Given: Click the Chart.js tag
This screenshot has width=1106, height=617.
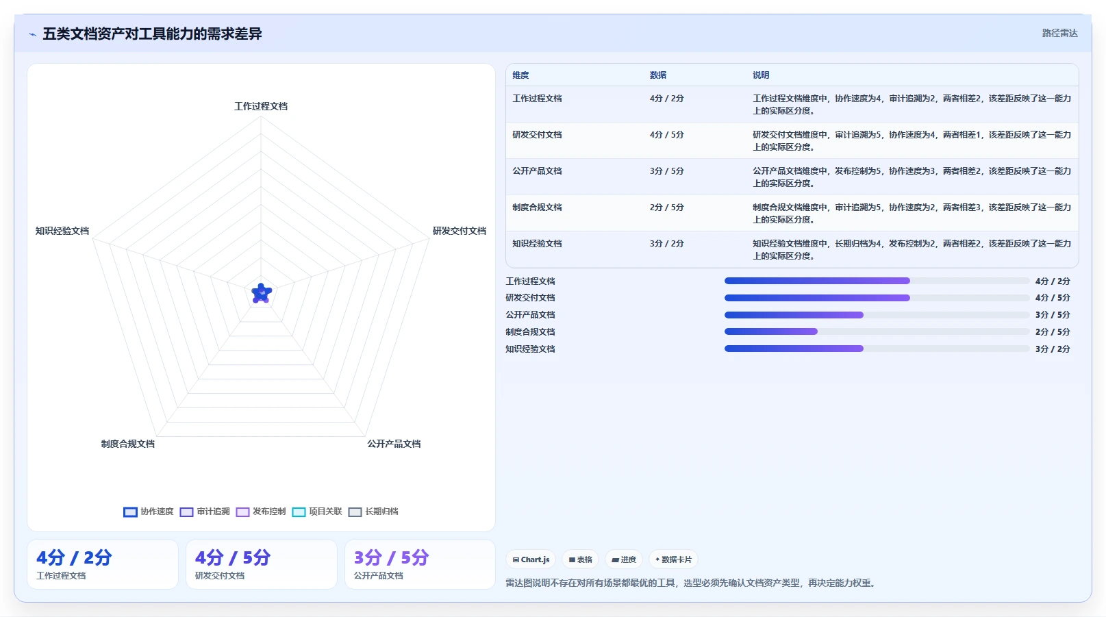Looking at the screenshot, I should 531,559.
